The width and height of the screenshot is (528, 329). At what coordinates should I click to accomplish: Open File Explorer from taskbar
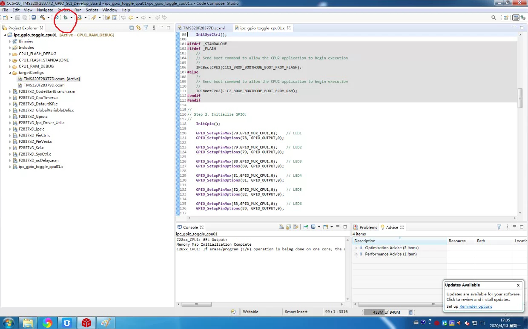coord(28,323)
